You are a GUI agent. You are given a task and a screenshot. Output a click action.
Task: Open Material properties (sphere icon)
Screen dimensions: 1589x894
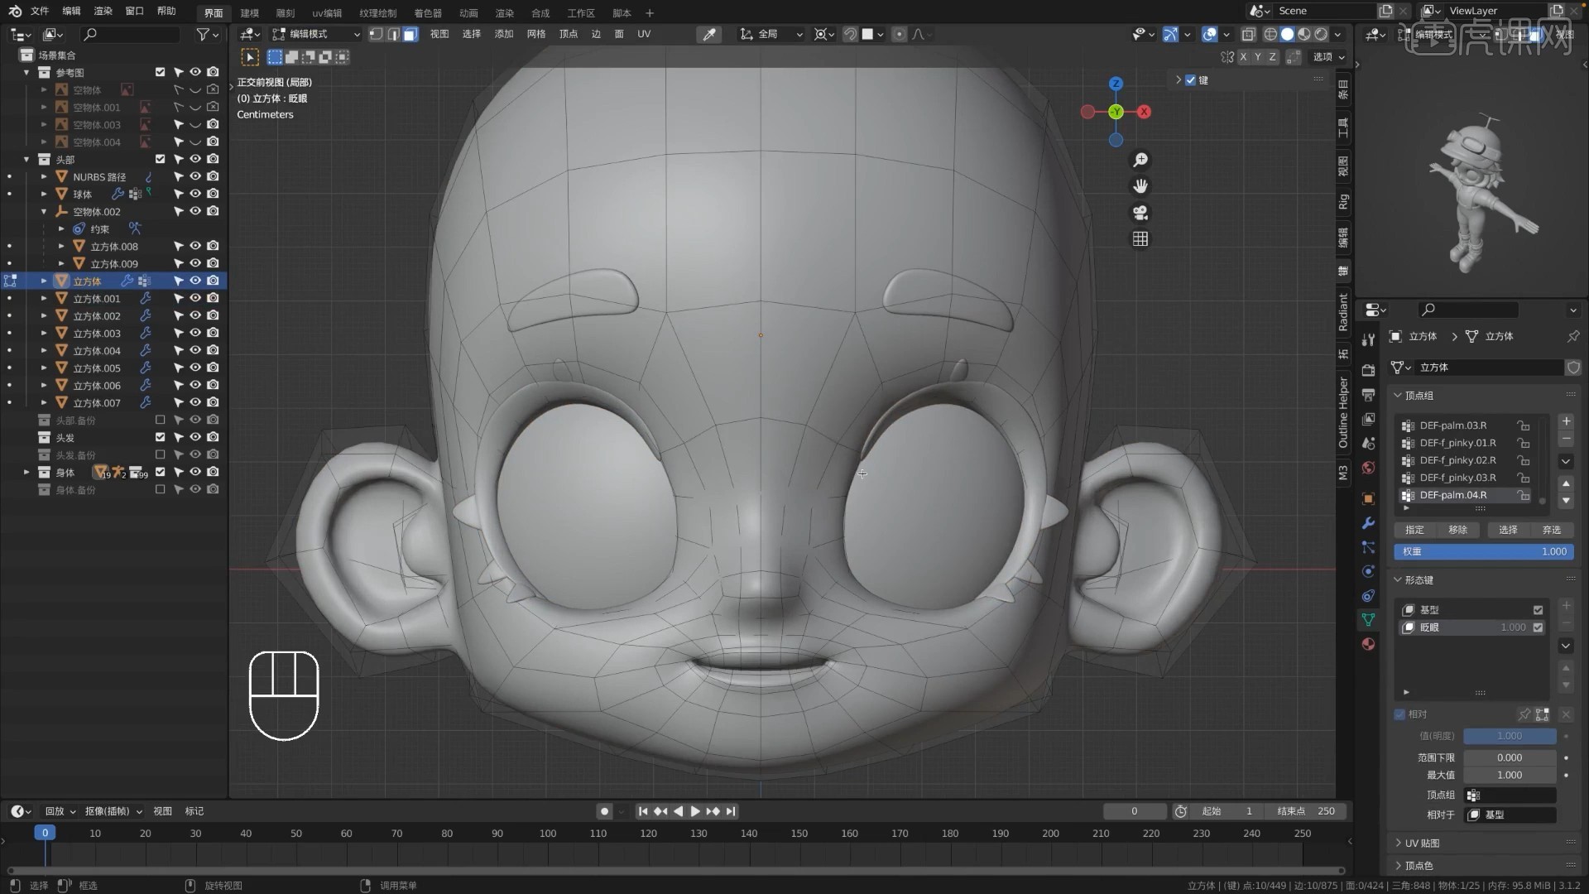pyautogui.click(x=1368, y=643)
